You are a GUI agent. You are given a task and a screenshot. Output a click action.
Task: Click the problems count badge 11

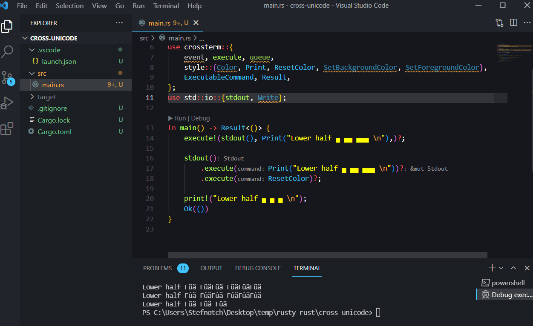(x=183, y=268)
